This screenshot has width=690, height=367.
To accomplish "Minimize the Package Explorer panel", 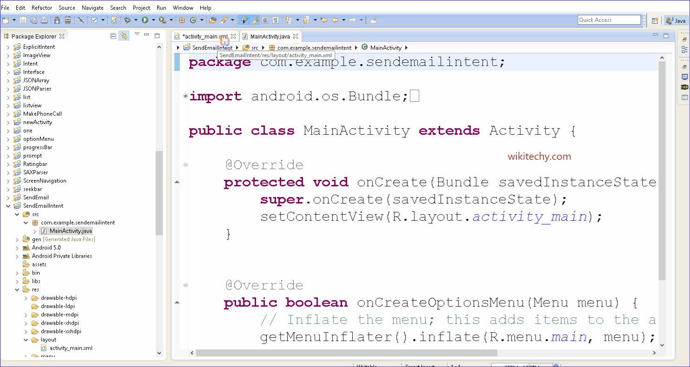I will 146,35.
